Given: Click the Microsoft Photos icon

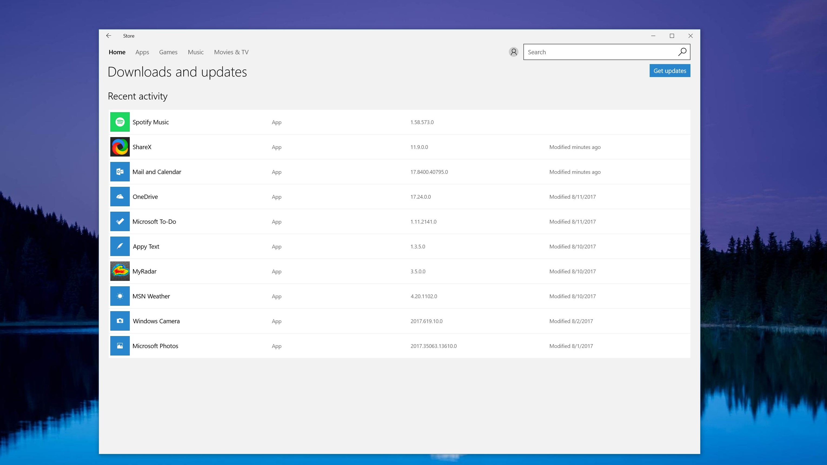Looking at the screenshot, I should coord(120,346).
